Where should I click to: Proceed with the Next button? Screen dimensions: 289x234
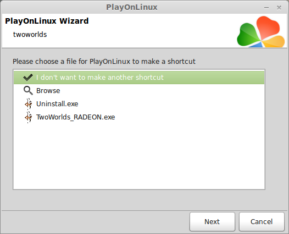point(212,221)
